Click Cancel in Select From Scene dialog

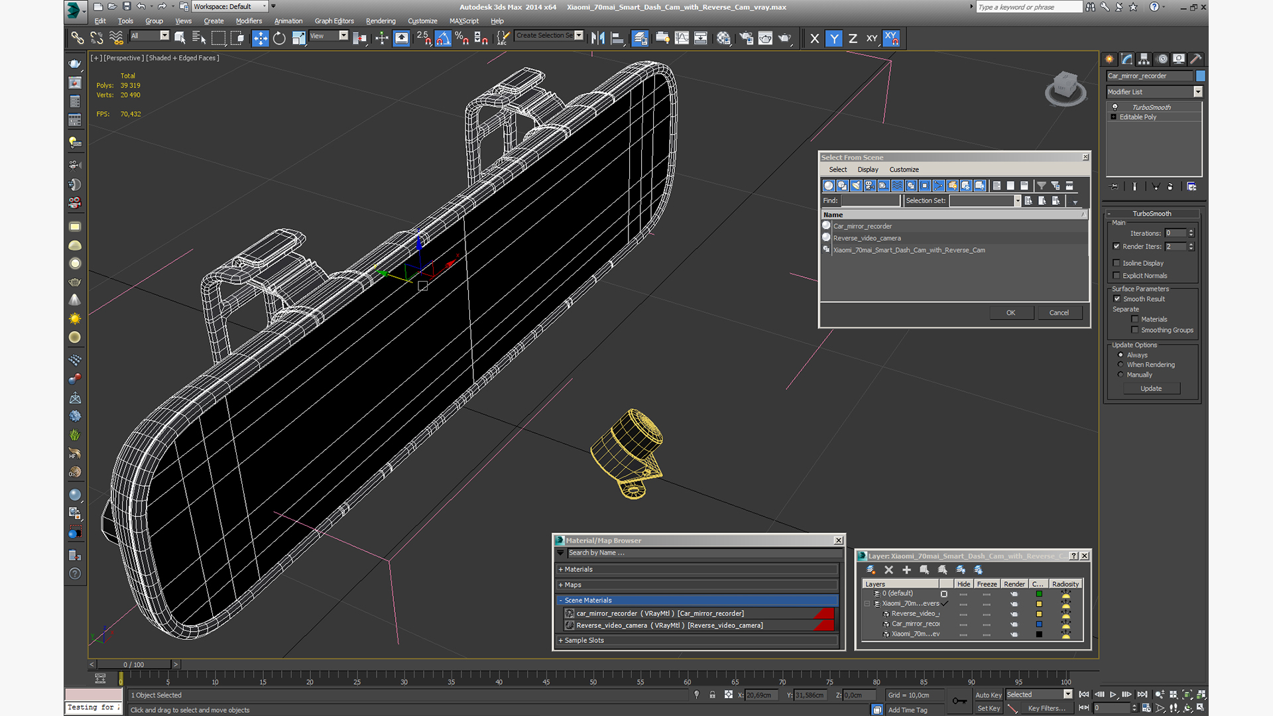(x=1059, y=313)
